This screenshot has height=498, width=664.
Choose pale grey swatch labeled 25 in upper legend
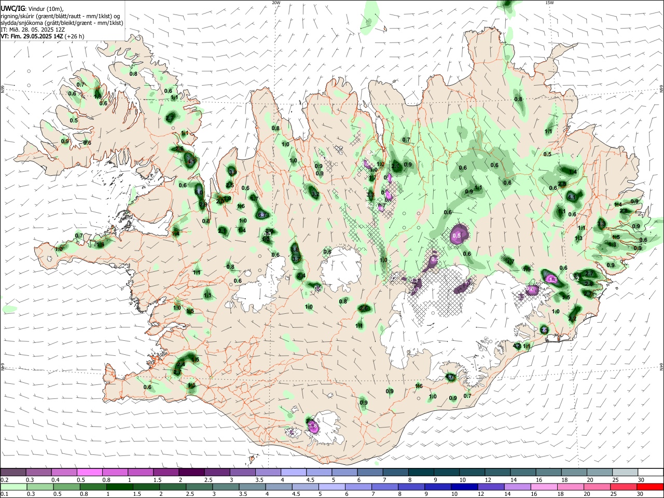click(625, 472)
